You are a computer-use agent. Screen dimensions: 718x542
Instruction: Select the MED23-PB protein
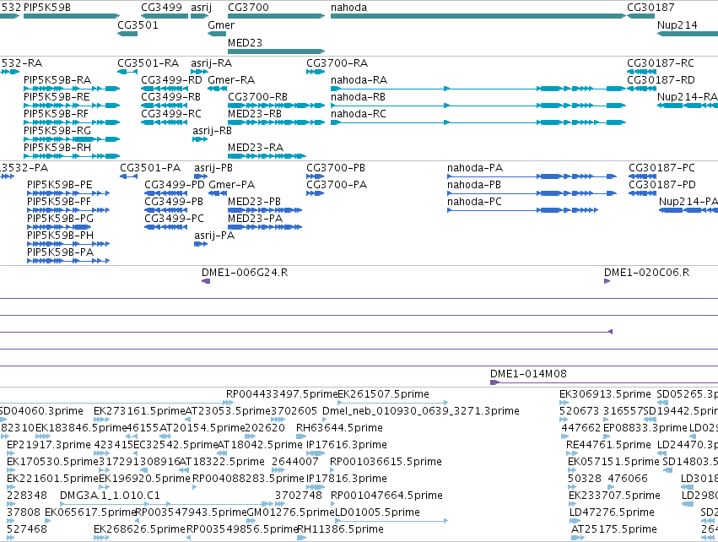click(265, 210)
